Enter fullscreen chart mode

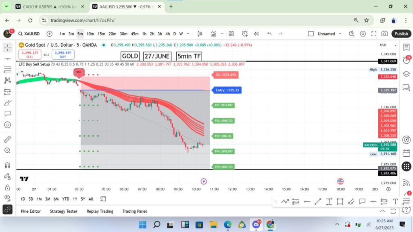374,34
